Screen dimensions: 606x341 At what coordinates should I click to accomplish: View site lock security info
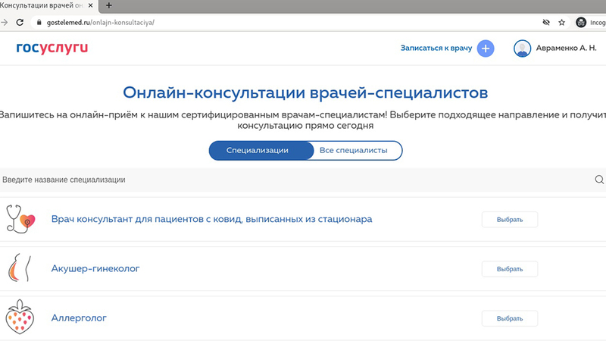(39, 23)
